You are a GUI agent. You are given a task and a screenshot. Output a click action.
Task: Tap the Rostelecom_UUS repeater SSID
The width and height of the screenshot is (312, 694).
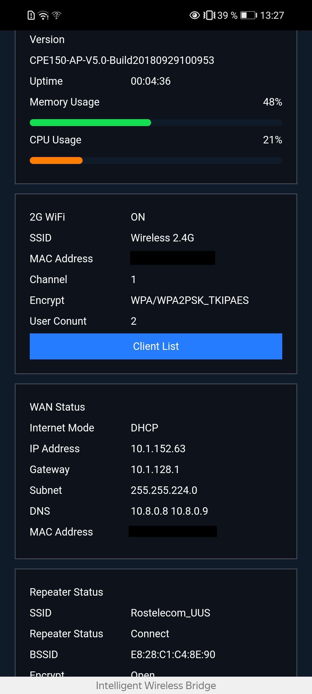(170, 613)
